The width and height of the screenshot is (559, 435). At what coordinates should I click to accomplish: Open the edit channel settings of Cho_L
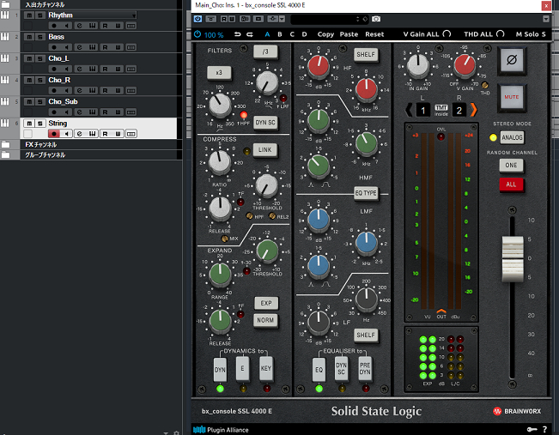tap(79, 69)
